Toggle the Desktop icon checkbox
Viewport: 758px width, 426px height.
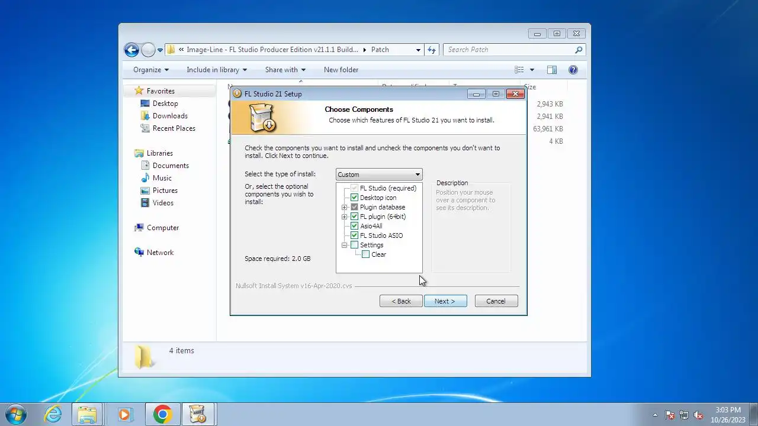pos(354,198)
